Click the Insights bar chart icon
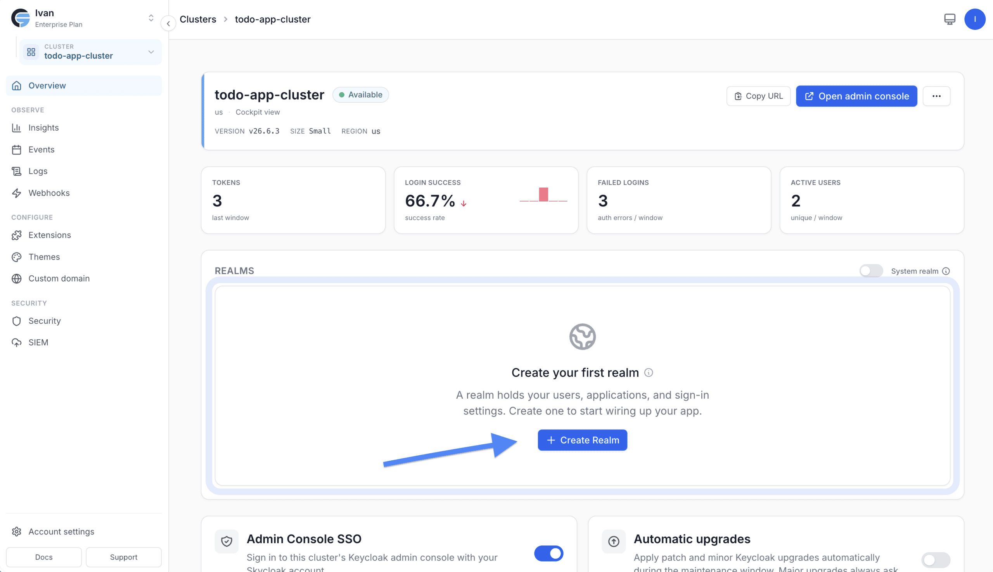This screenshot has height=572, width=993. pos(17,128)
